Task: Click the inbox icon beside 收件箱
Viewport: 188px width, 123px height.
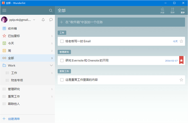Action: tap(4, 28)
